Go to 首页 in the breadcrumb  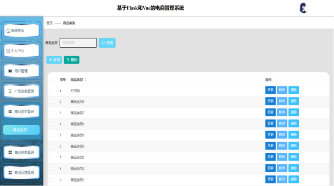click(x=49, y=23)
